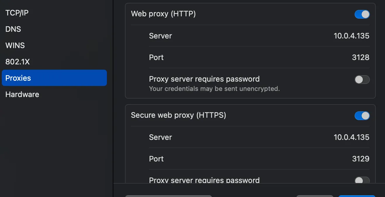
Task: Click the "Your credentials may be sent unencrypted" note
Action: 214,89
